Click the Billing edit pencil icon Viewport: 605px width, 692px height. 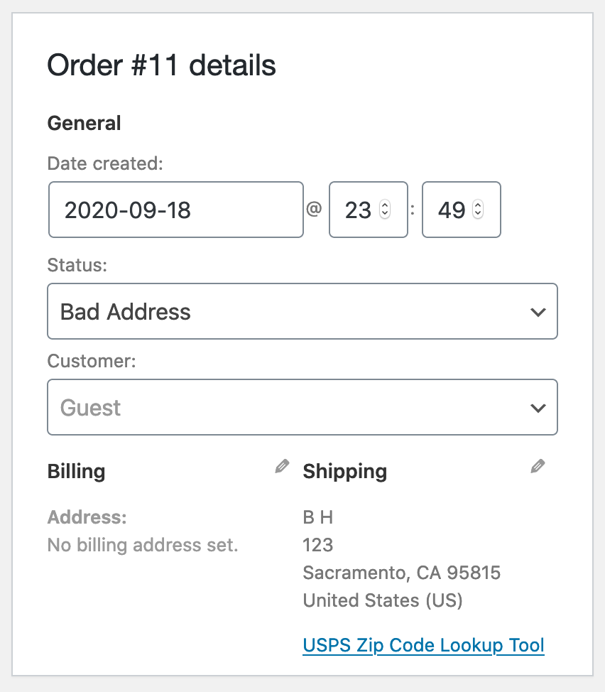[282, 467]
